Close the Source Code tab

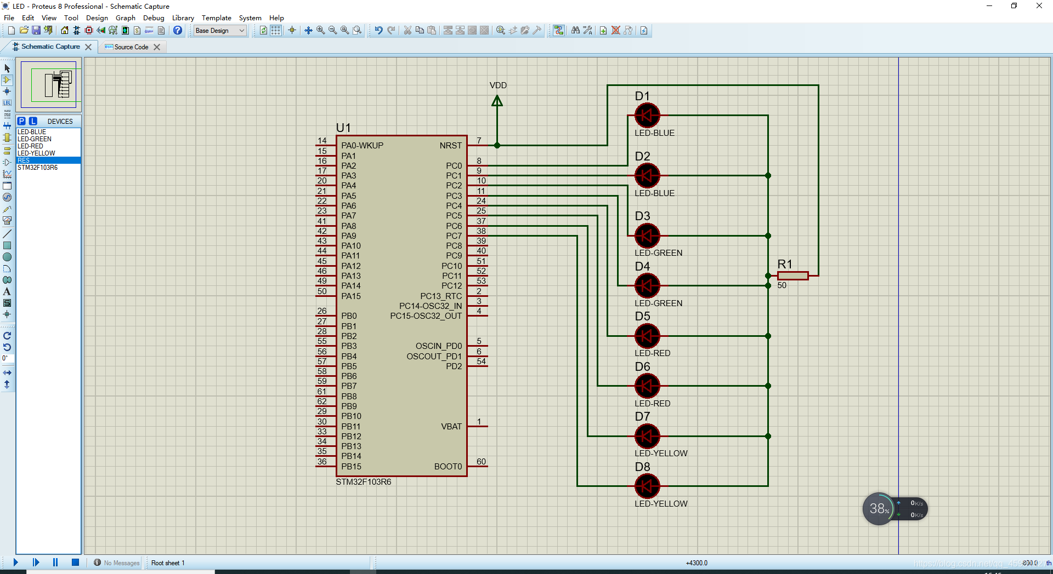coord(157,47)
